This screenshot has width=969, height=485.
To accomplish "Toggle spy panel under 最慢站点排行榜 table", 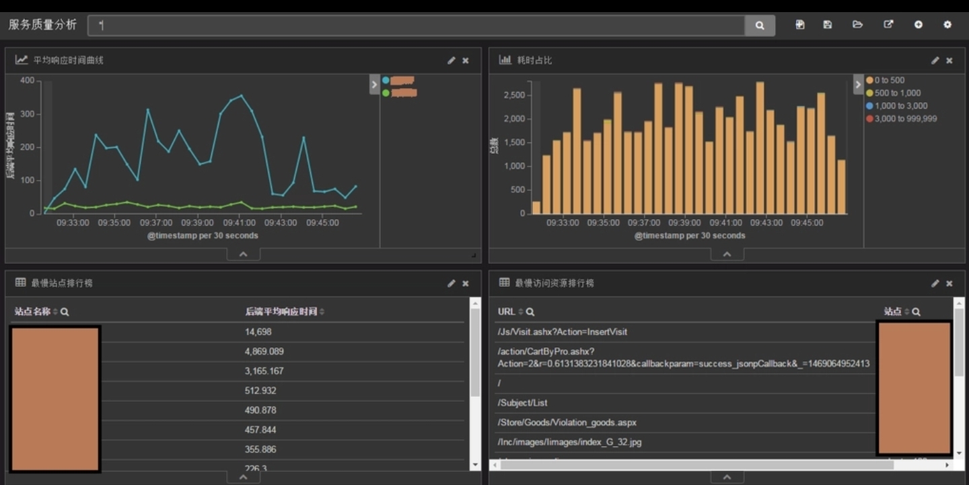I will (x=244, y=478).
